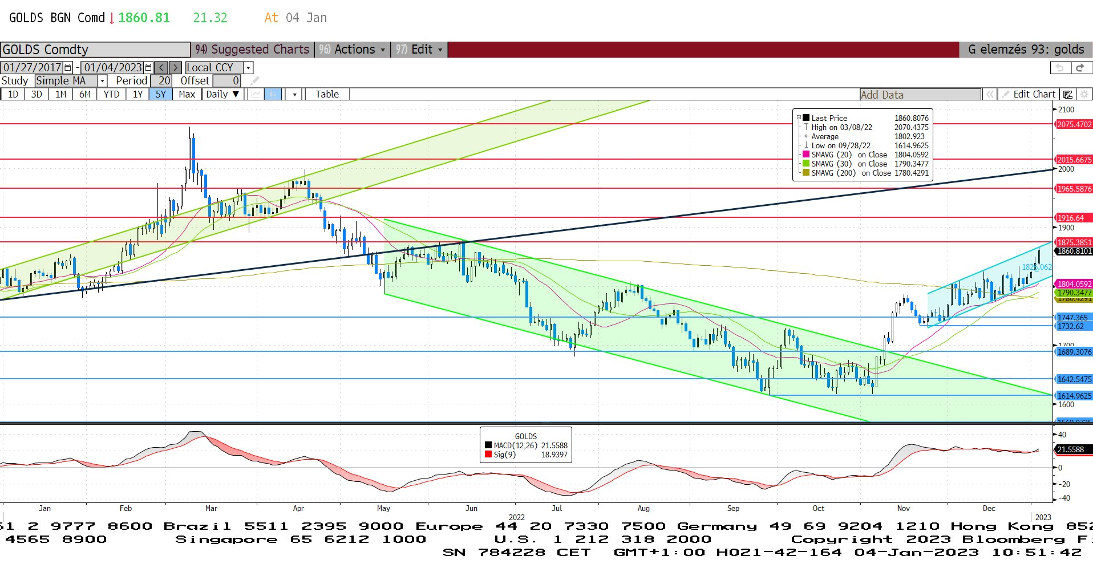Open Suggested Charts
The width and height of the screenshot is (1093, 584).
(253, 50)
